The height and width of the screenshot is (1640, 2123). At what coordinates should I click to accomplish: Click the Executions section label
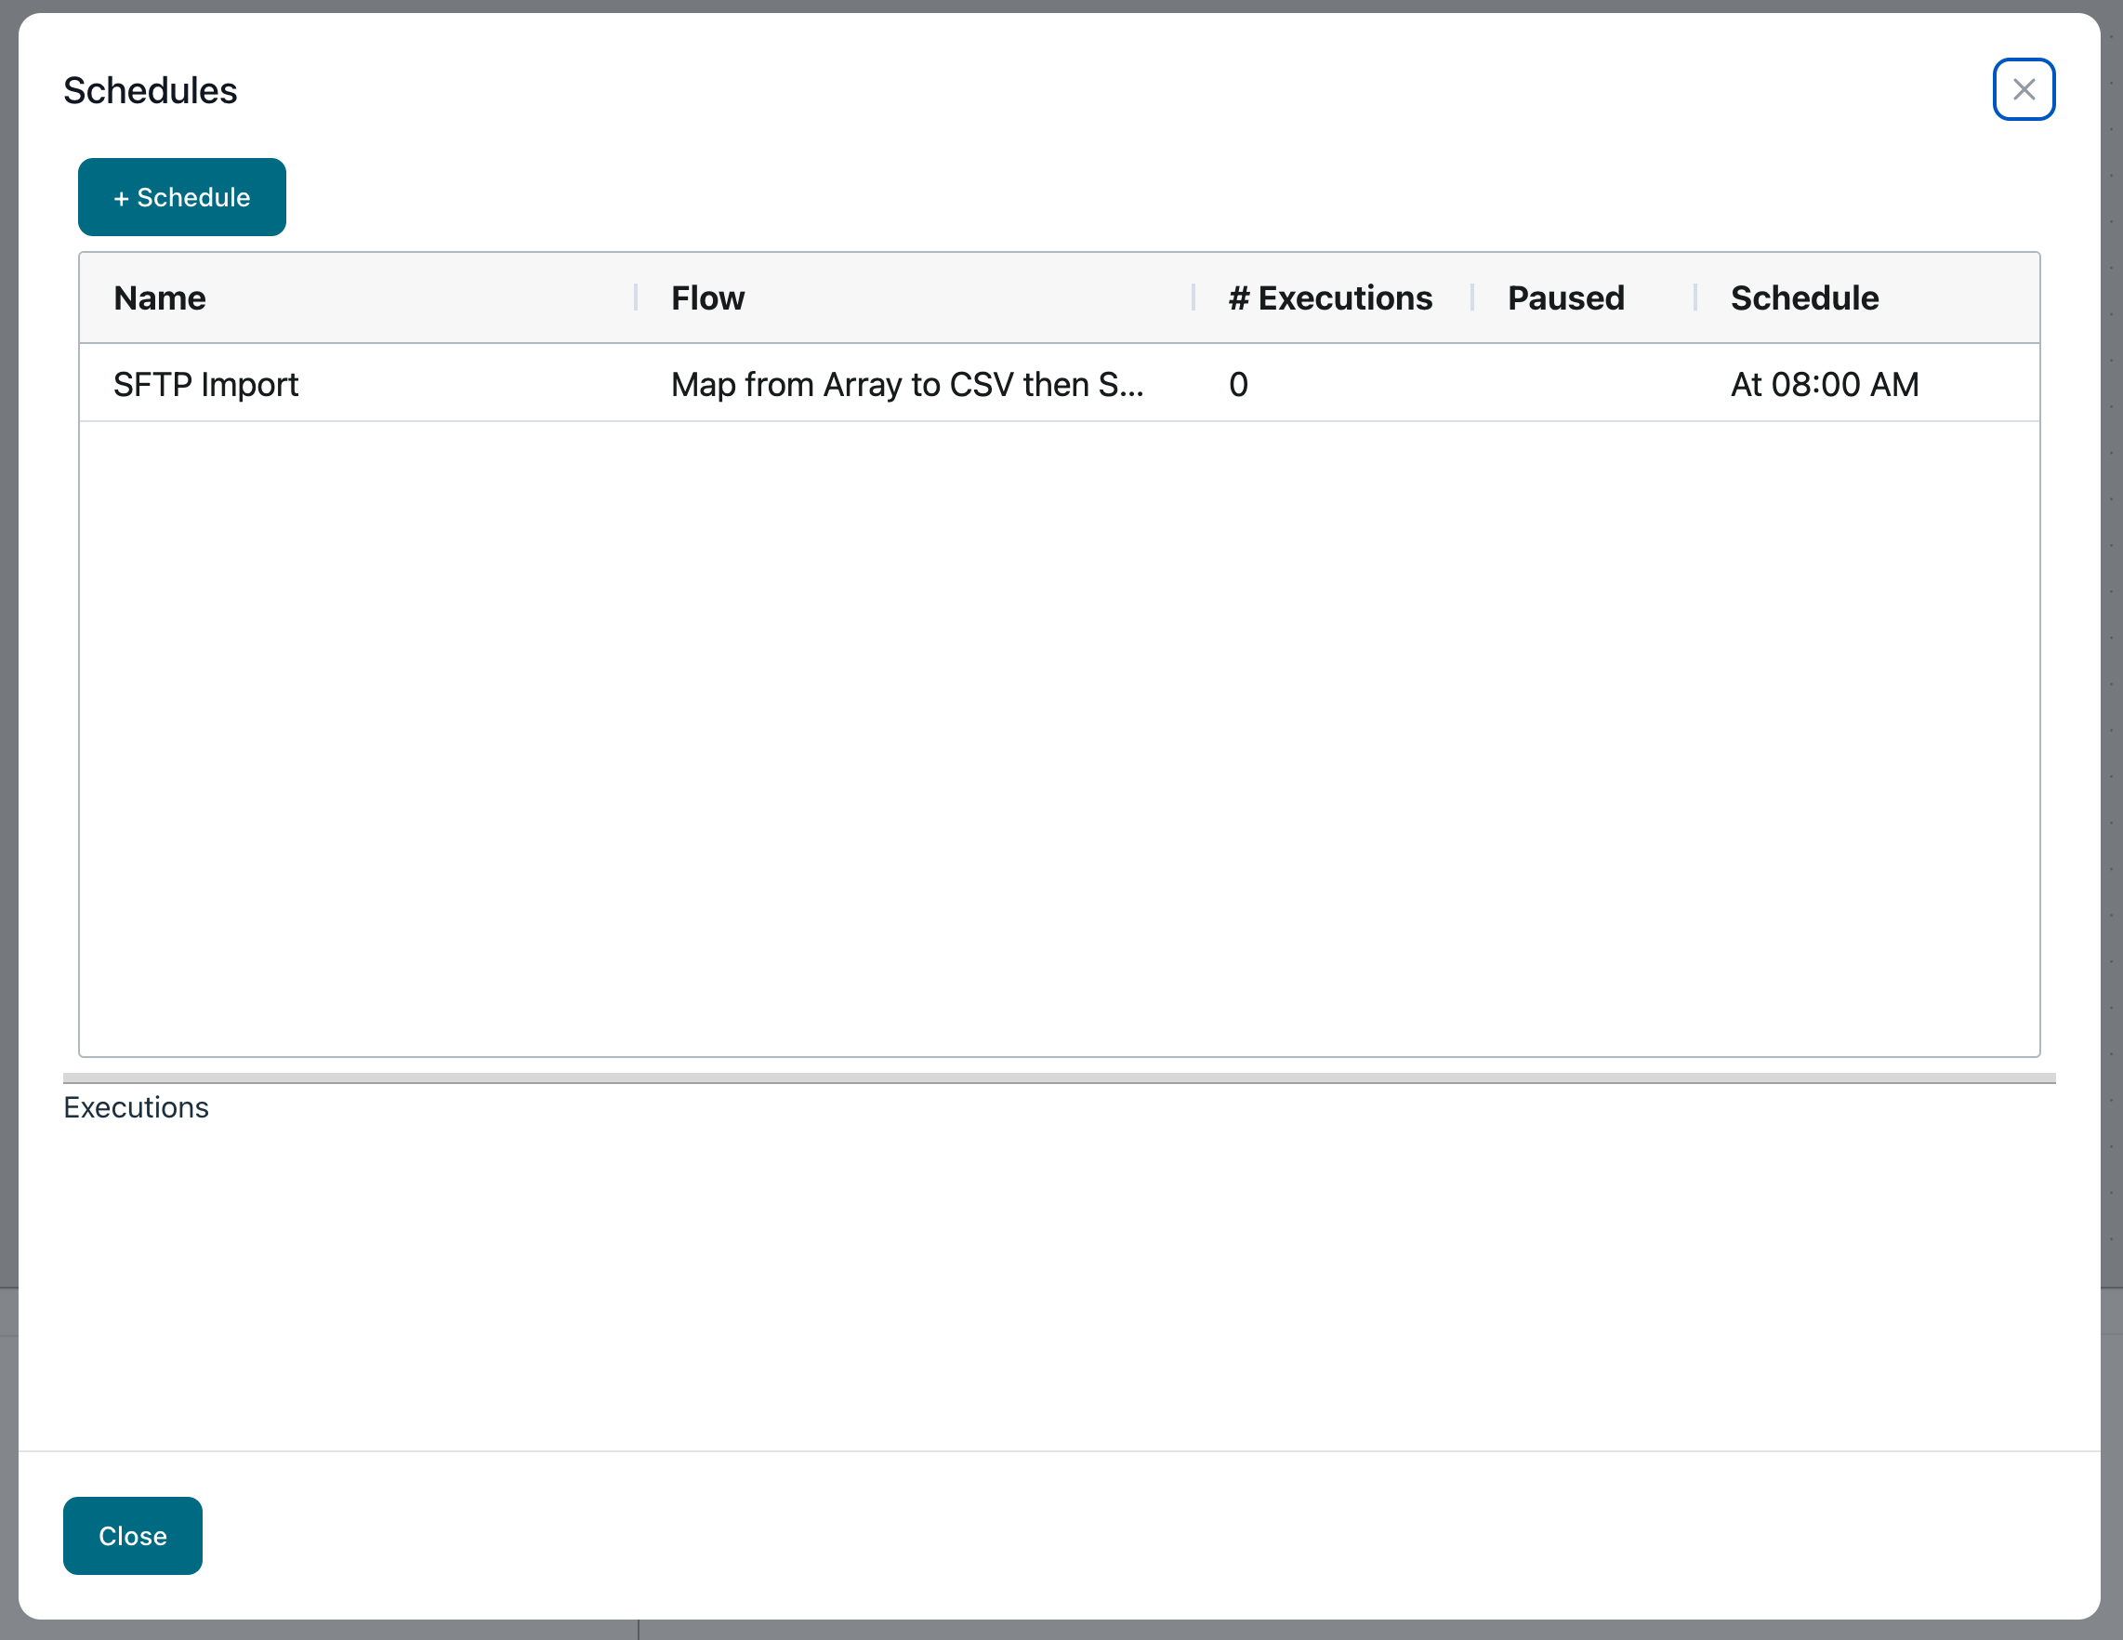pyautogui.click(x=136, y=1107)
